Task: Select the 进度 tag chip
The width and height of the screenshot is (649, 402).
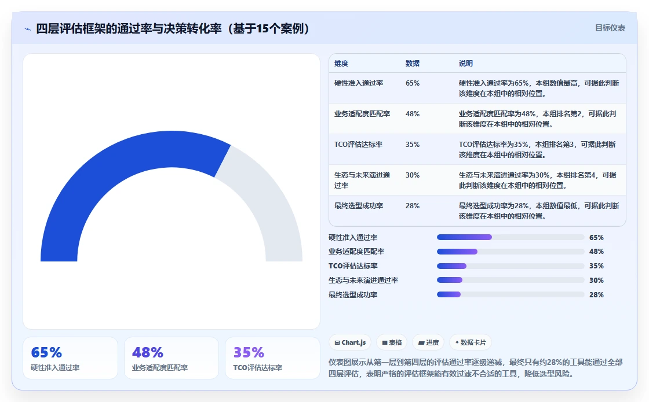Action: click(x=428, y=342)
